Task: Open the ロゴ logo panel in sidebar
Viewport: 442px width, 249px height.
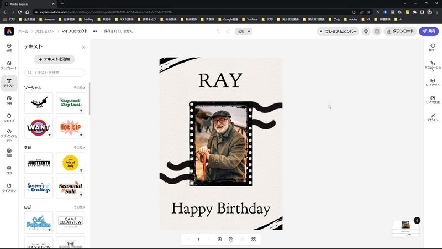Action: click(9, 170)
